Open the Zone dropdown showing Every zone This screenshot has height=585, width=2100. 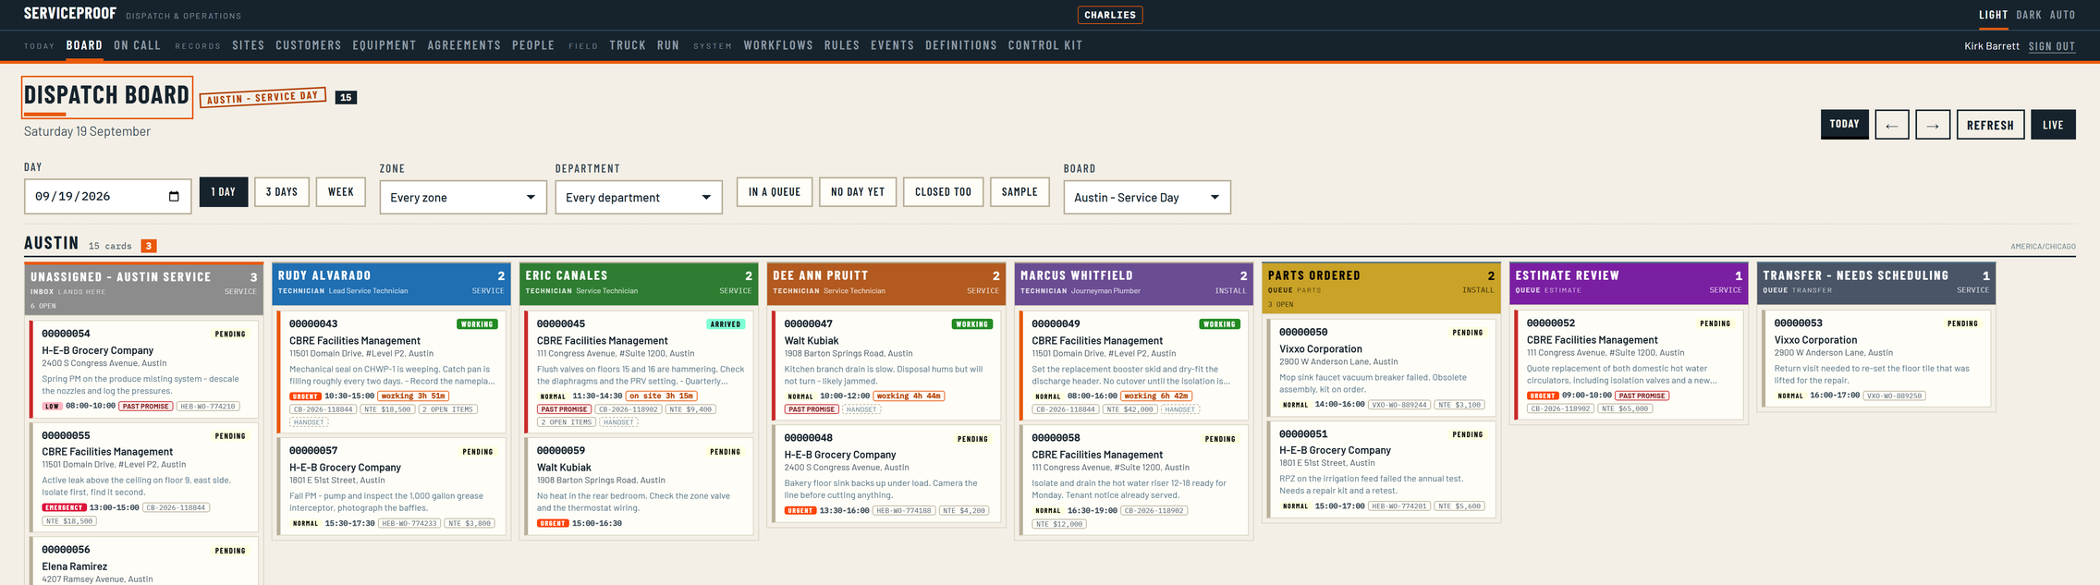[462, 198]
